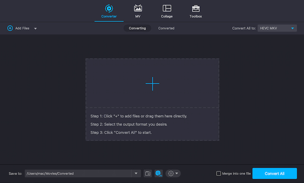Click 'Step 2: Select the output format' text
Image resolution: width=304 pixels, height=183 pixels.
(x=129, y=124)
